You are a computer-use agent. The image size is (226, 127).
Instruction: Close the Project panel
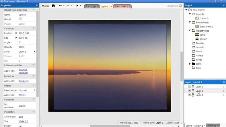click(224, 5)
